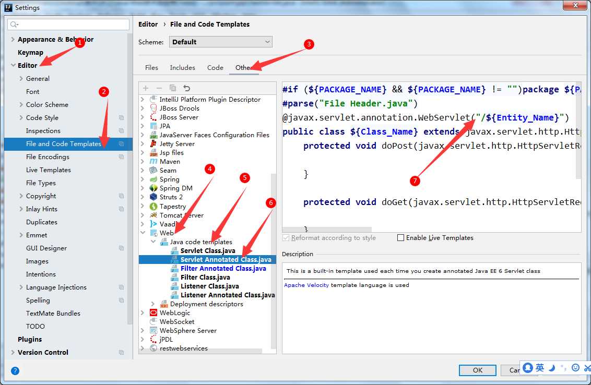Click search magnifier icon in settings
Screen dimensions: 591x385
[x=14, y=25]
